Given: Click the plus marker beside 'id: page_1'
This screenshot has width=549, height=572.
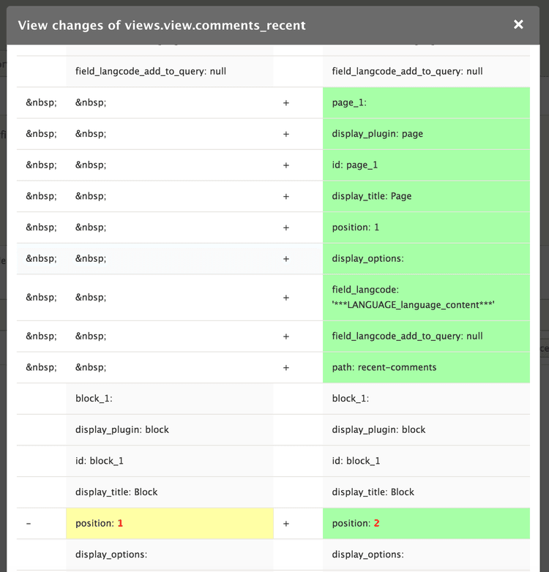Looking at the screenshot, I should point(286,165).
